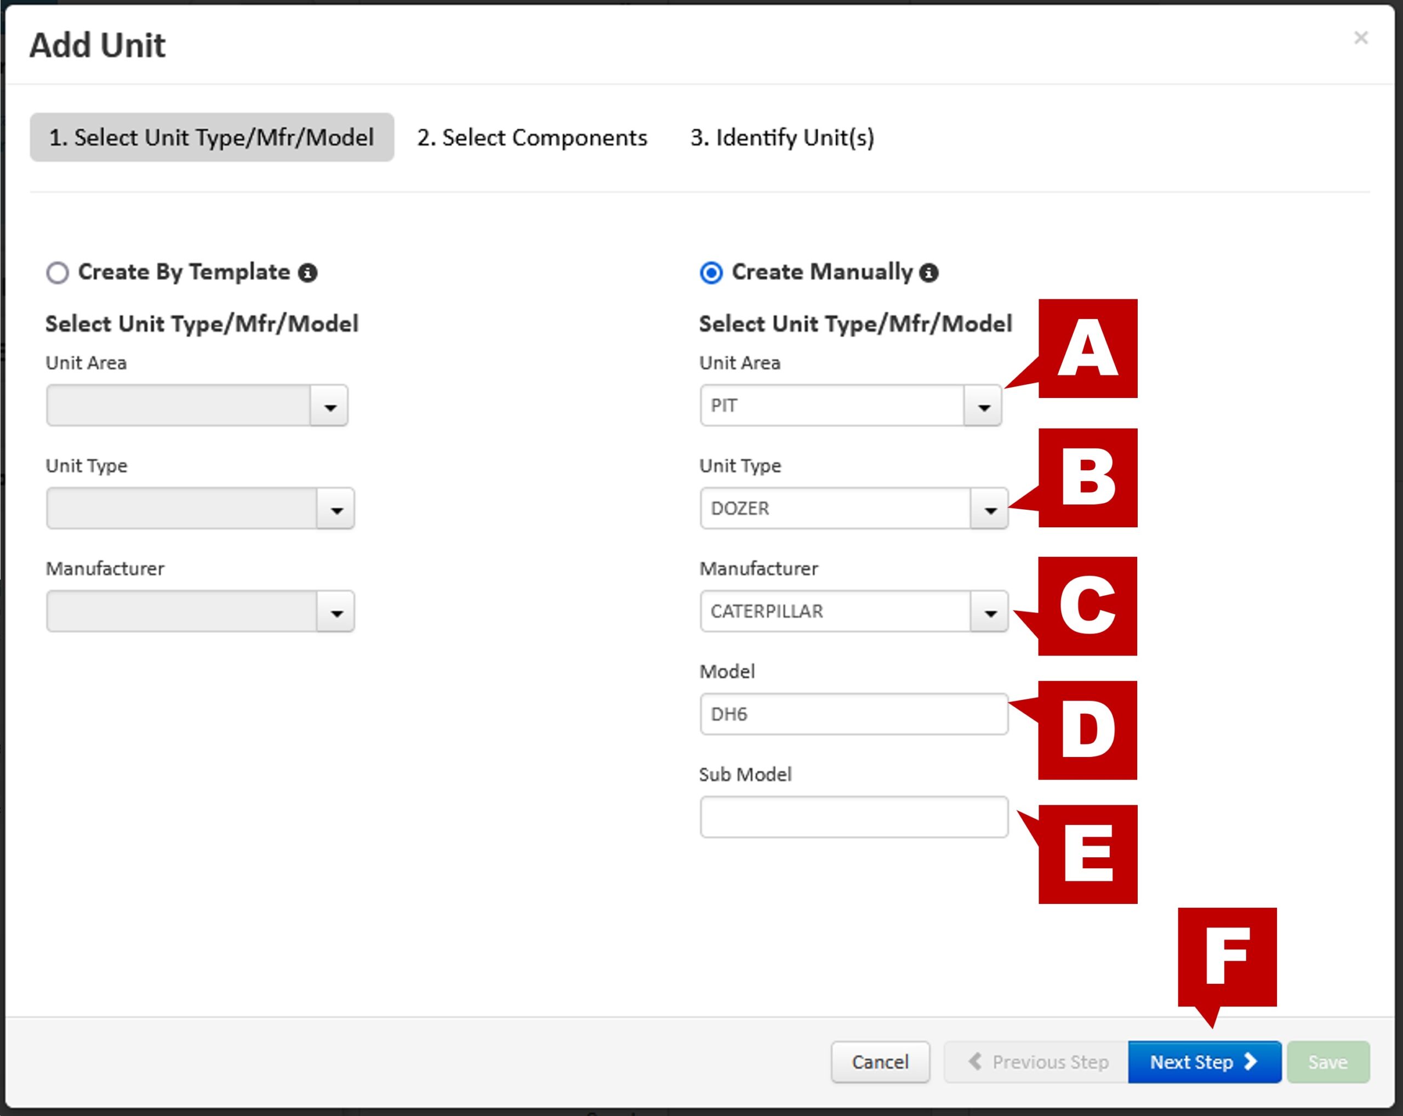Expand the DOZER Unit Type dropdown
This screenshot has width=1403, height=1116.
[990, 509]
